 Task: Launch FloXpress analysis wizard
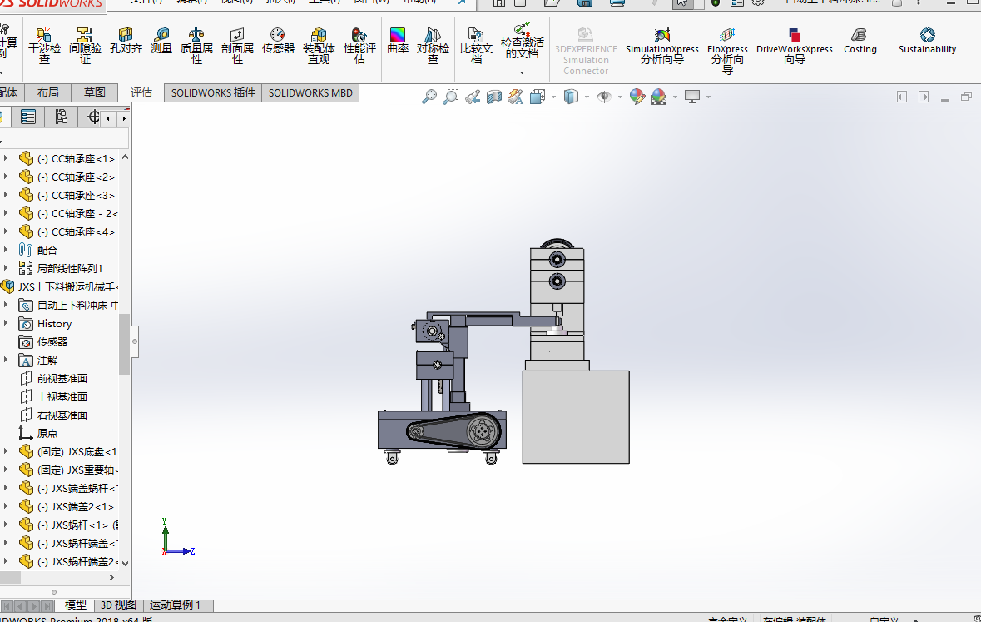[x=727, y=50]
